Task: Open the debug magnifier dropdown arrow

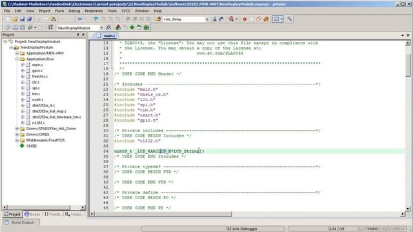Action: pyautogui.click(x=237, y=19)
